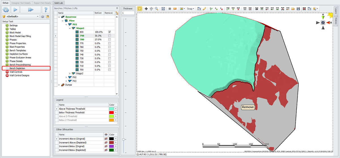The width and height of the screenshot is (340, 158).
Task: Click the refresh arrows button
Action: (x=6, y=10)
